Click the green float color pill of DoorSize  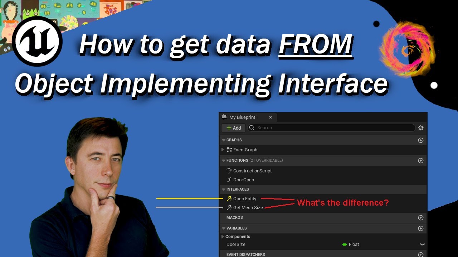point(345,245)
